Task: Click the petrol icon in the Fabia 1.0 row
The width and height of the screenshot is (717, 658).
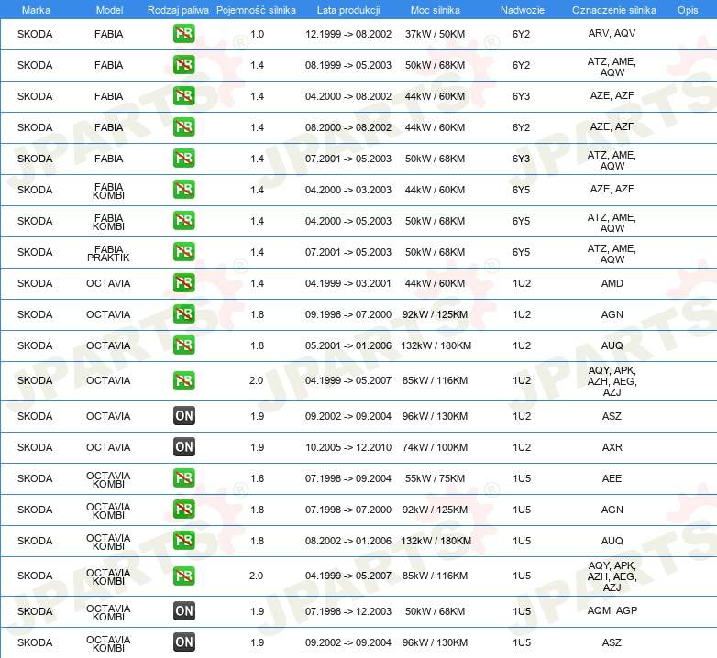Action: [x=183, y=34]
